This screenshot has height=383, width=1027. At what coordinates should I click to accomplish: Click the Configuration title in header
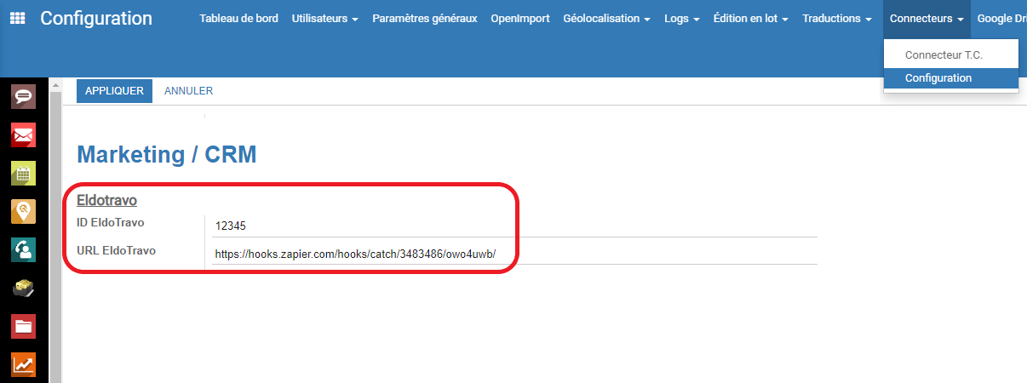point(96,18)
